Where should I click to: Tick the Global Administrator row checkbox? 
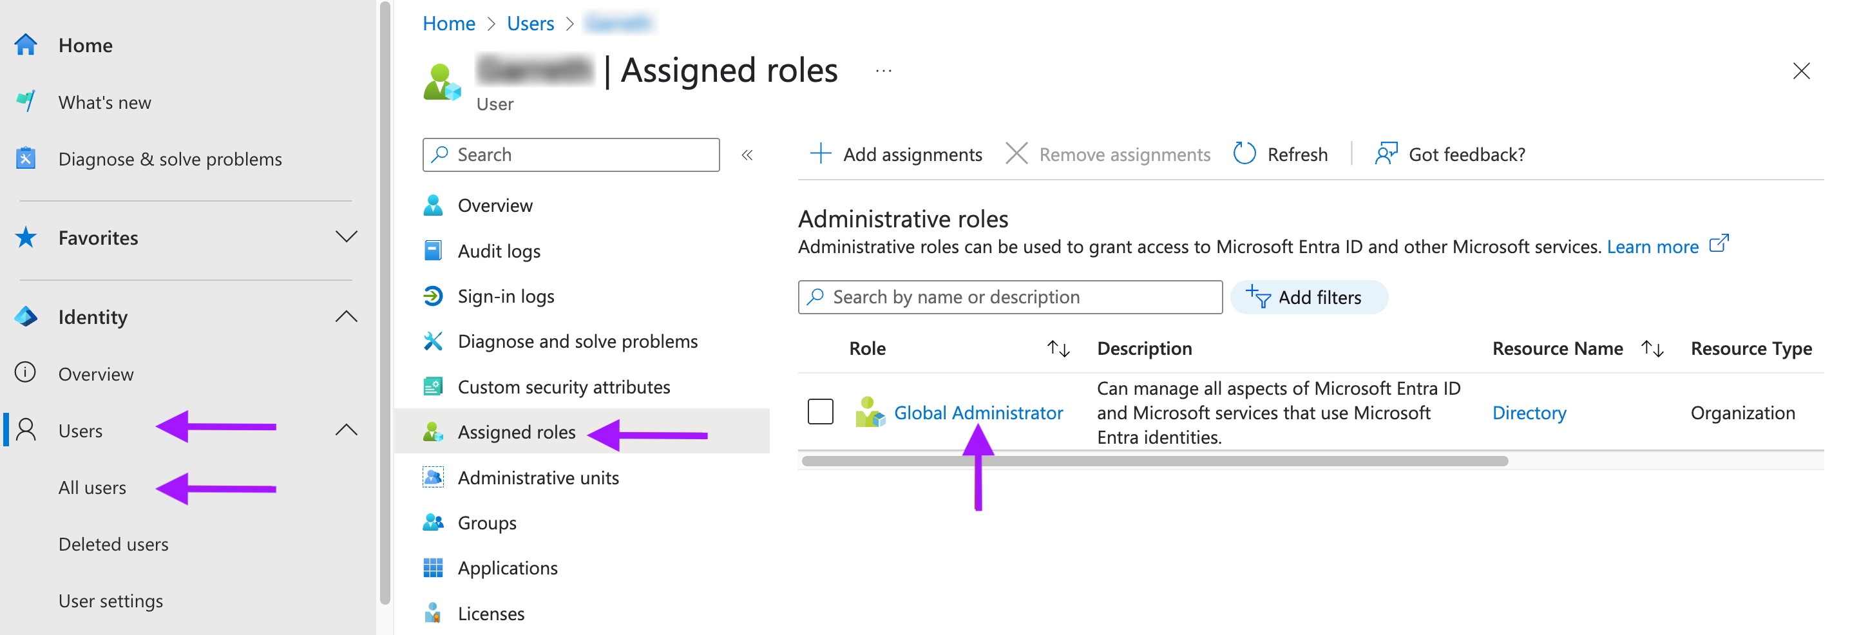tap(820, 412)
